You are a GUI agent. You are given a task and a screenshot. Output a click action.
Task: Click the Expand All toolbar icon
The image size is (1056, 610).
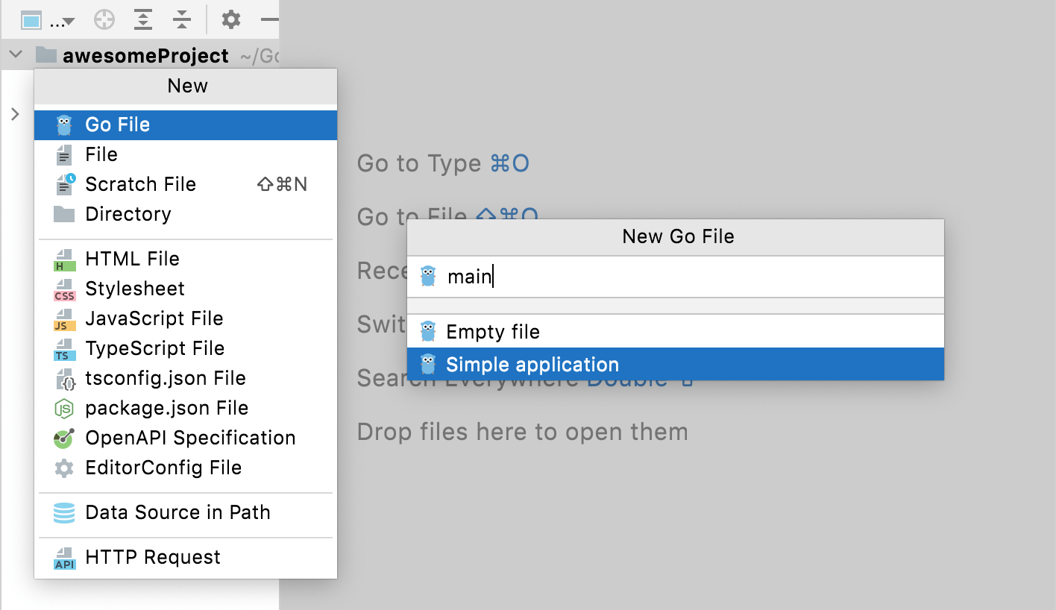pyautogui.click(x=143, y=19)
